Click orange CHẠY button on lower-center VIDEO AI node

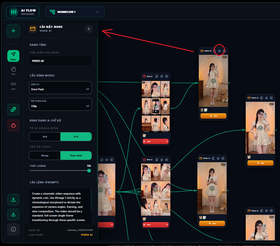pyautogui.click(x=212, y=223)
